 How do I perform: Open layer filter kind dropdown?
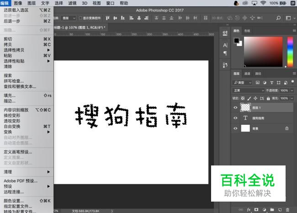[x=243, y=83]
